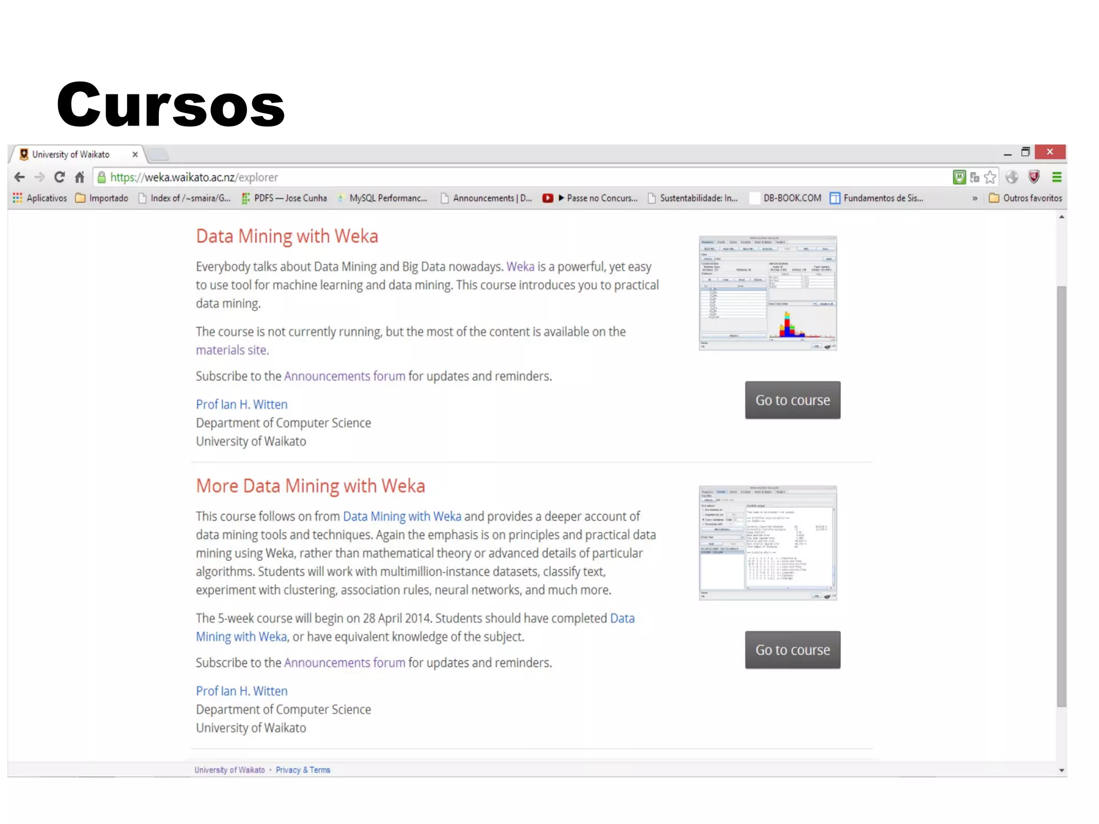This screenshot has width=1099, height=824.
Task: Open the More Data Mining course screenshot thumbnail
Action: pyautogui.click(x=767, y=543)
